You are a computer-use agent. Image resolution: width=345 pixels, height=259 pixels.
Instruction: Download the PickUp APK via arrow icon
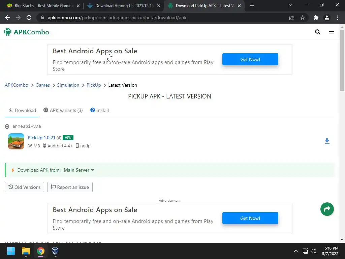[327, 141]
